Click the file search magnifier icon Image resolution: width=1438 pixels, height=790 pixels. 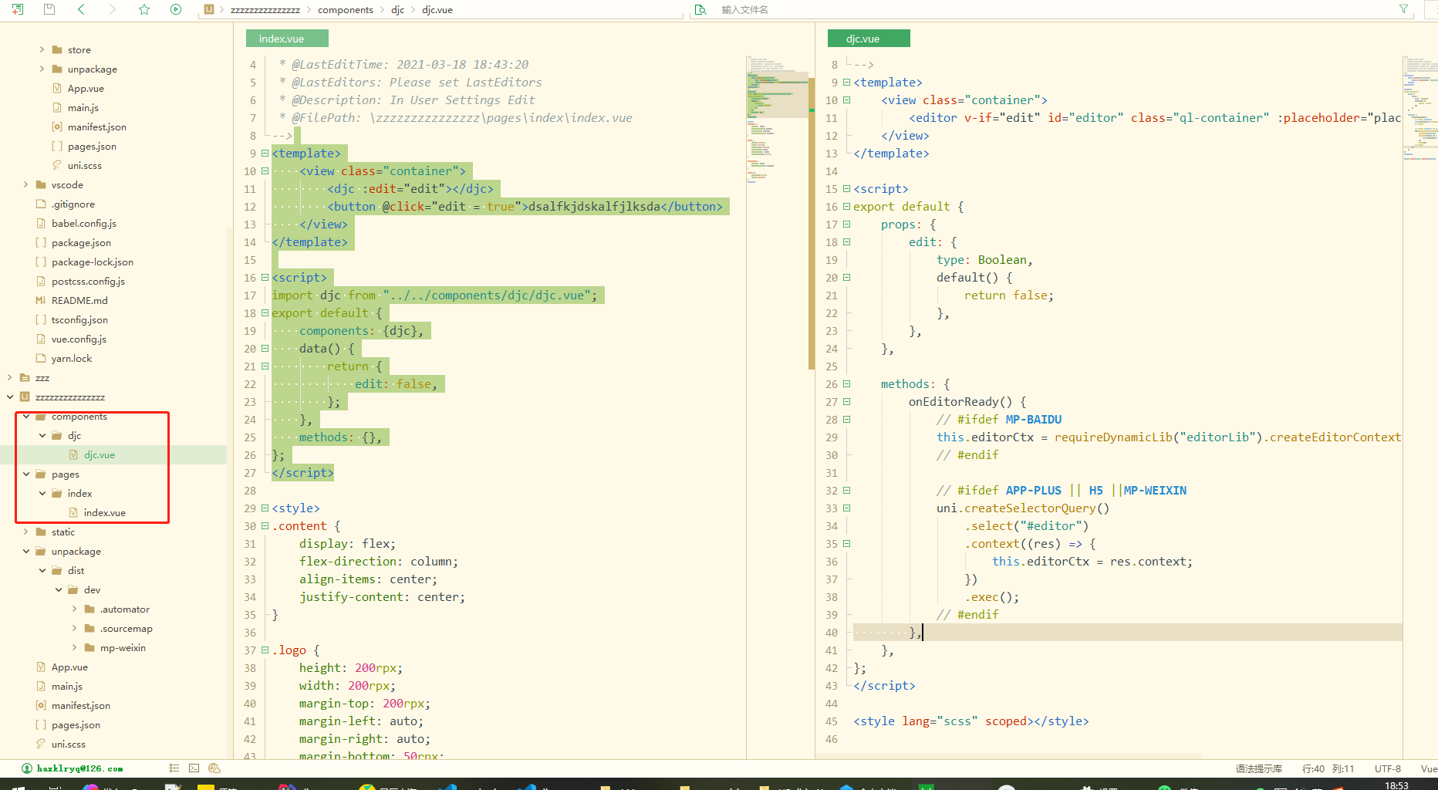click(700, 9)
